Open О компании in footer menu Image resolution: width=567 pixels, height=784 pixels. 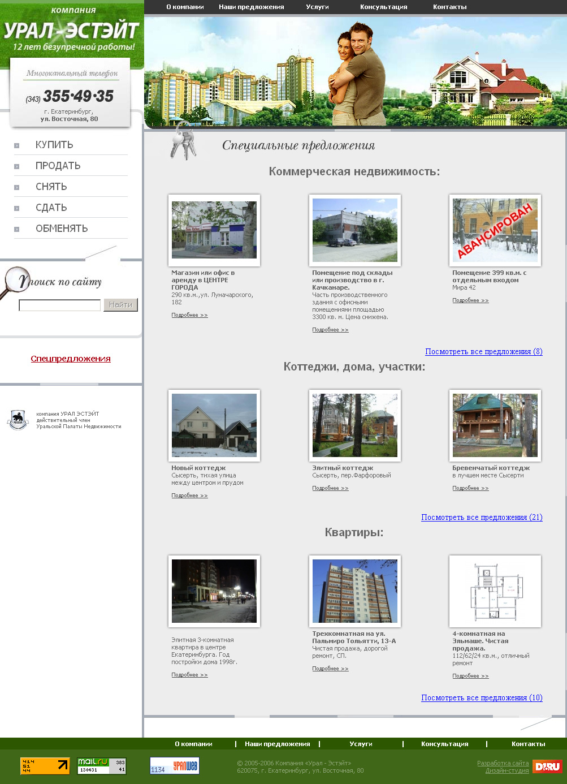(193, 744)
